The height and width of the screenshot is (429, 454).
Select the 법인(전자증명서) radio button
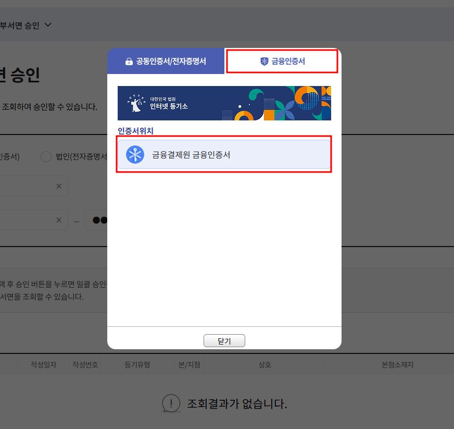pos(46,156)
